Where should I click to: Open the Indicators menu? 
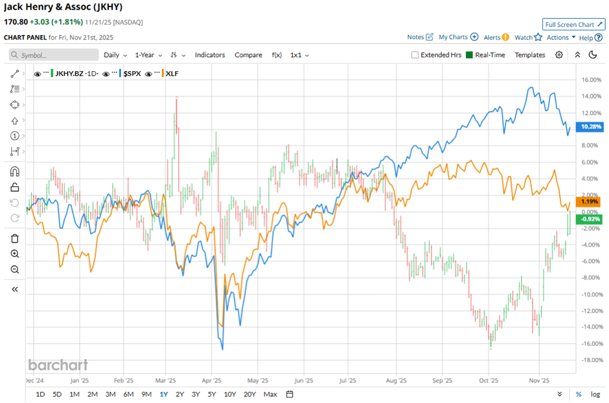(210, 55)
